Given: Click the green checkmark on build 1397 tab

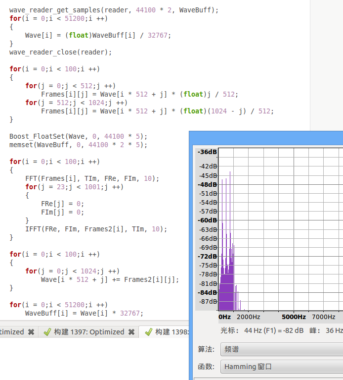Looking at the screenshot, I should coord(47,332).
